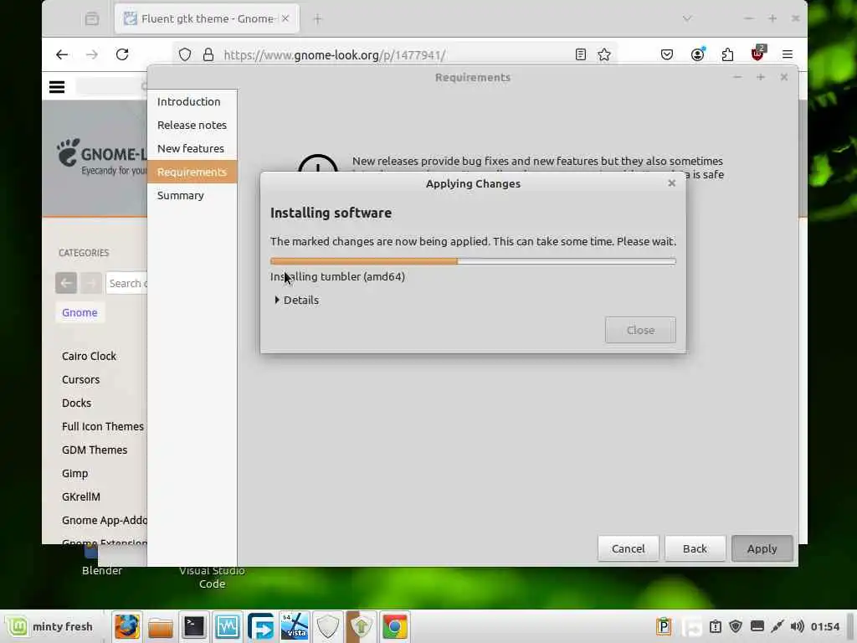This screenshot has height=643, width=857.
Task: Open the Cursors category
Action: [x=81, y=380]
